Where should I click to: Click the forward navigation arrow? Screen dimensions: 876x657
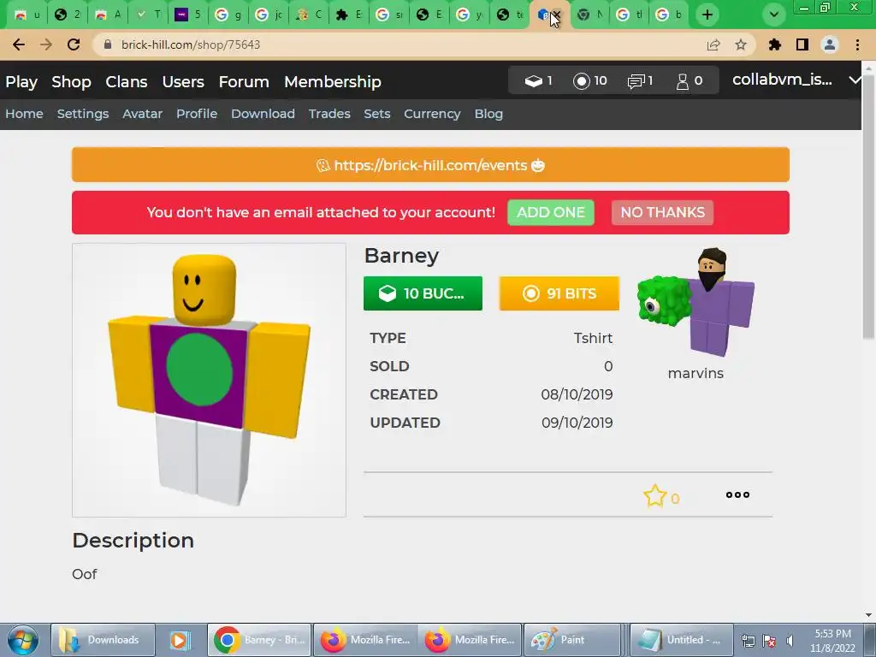(46, 44)
